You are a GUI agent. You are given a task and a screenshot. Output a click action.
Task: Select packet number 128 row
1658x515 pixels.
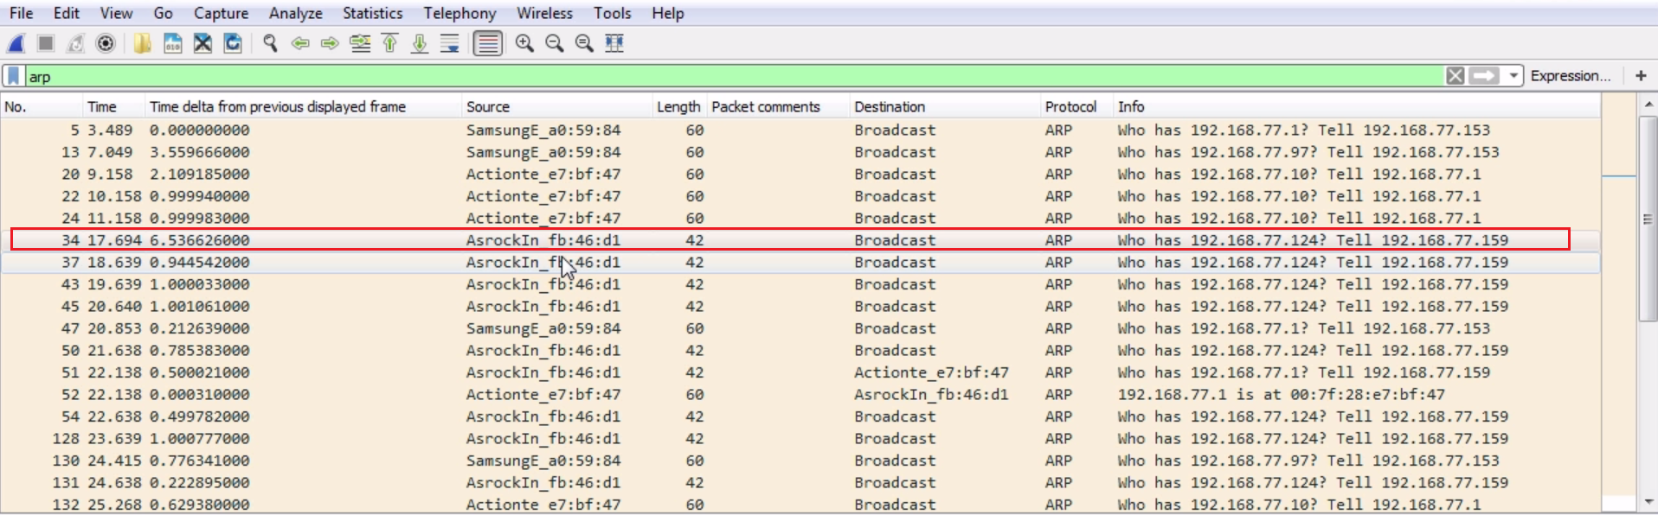pos(800,438)
